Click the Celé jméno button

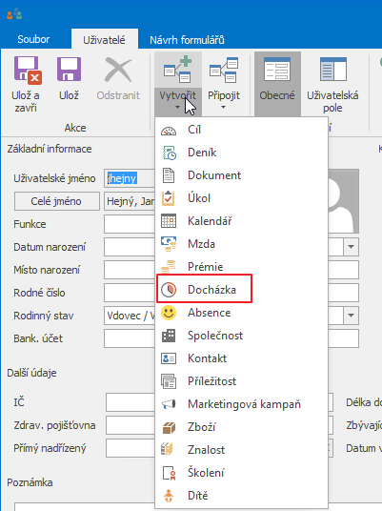pos(56,201)
